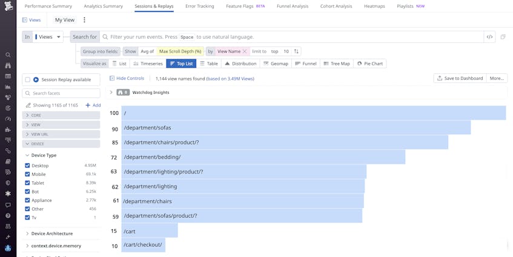Image resolution: width=513 pixels, height=257 pixels.
Task: Toggle sort order icon next to limit 10
Action: [x=296, y=51]
